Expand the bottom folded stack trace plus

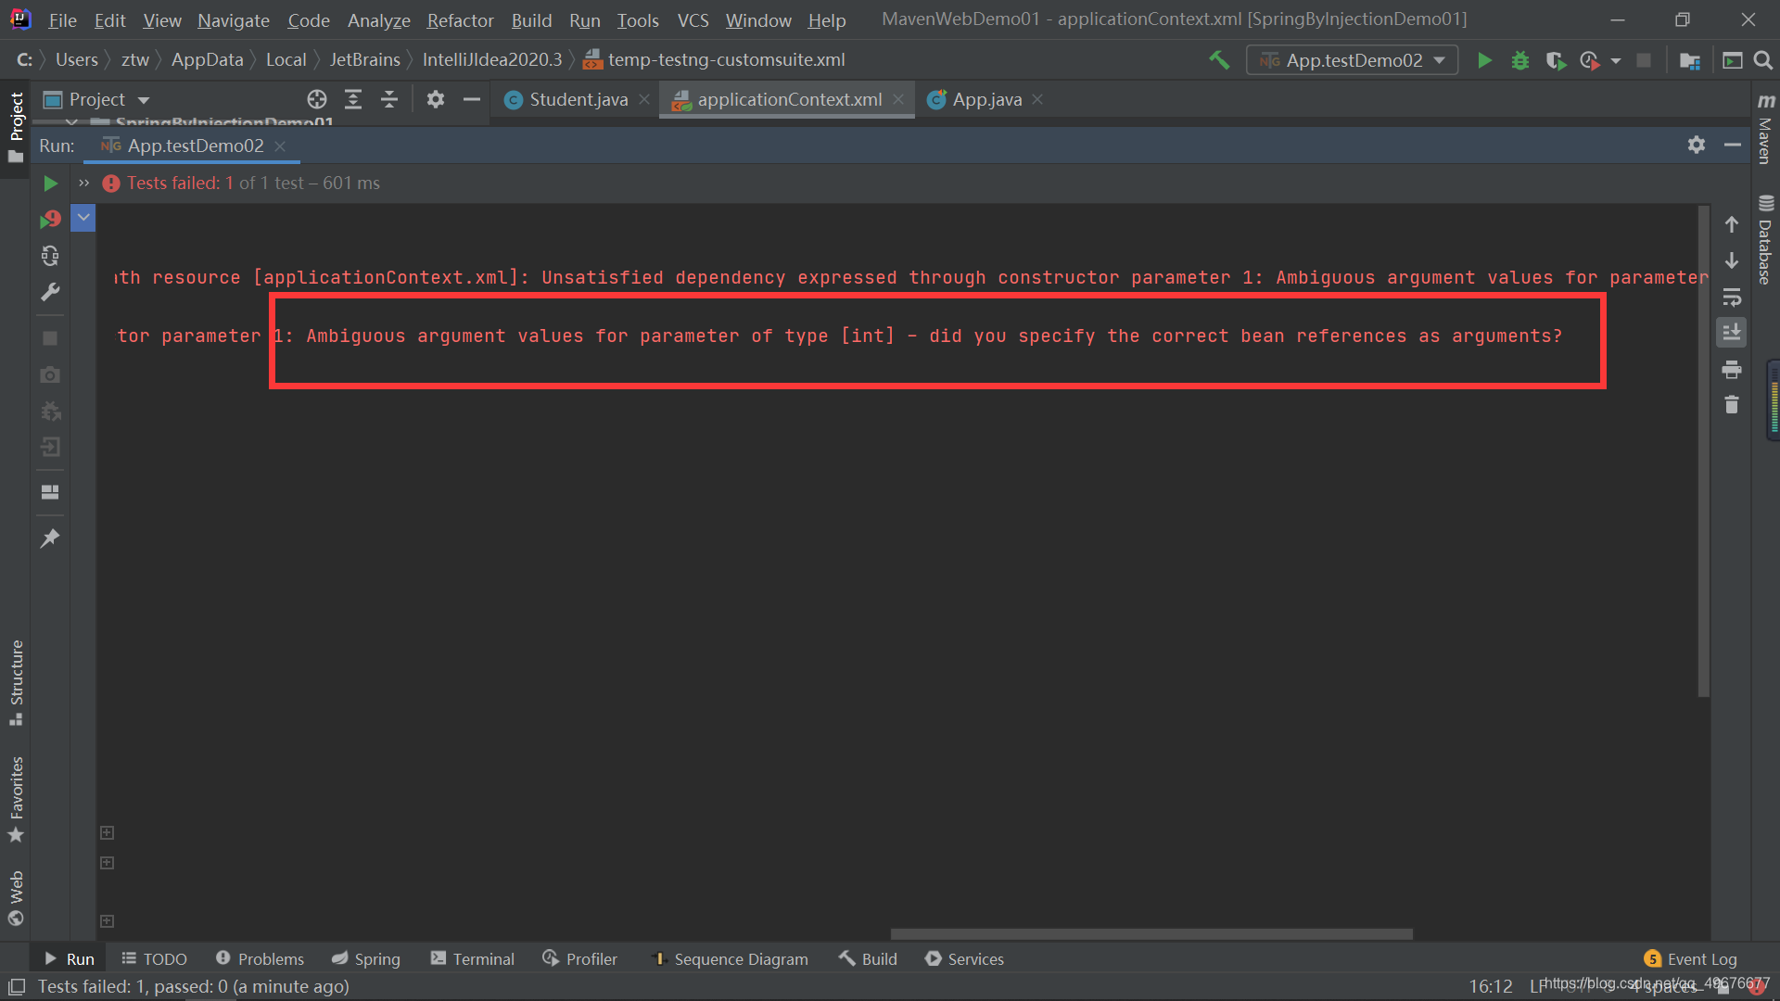(107, 920)
